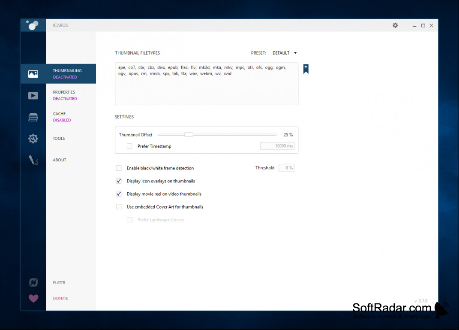The width and height of the screenshot is (459, 330).
Task: Click the THUMBNAIL FILETYPES heading
Action: tap(137, 53)
